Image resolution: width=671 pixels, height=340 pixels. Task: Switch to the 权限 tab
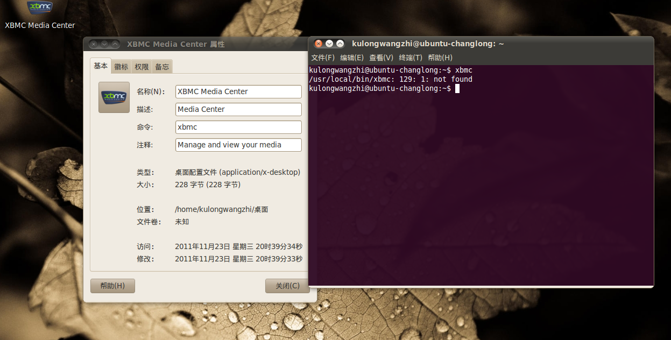pyautogui.click(x=142, y=67)
